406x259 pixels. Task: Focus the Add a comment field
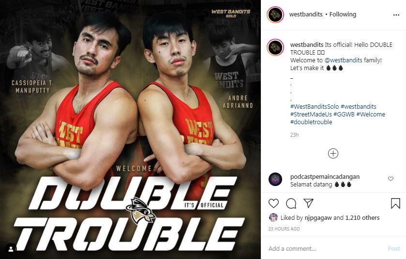[326, 249]
